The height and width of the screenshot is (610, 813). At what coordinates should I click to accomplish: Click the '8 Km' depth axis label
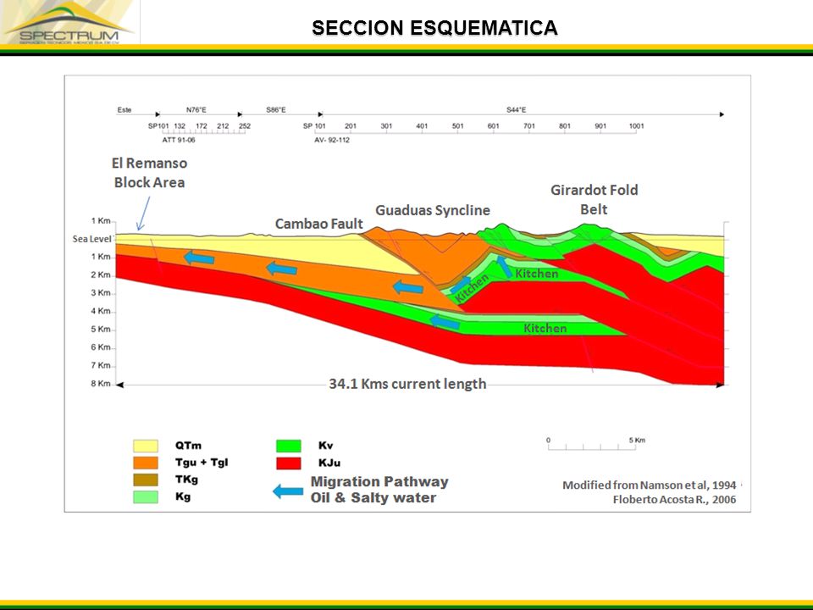(x=101, y=383)
